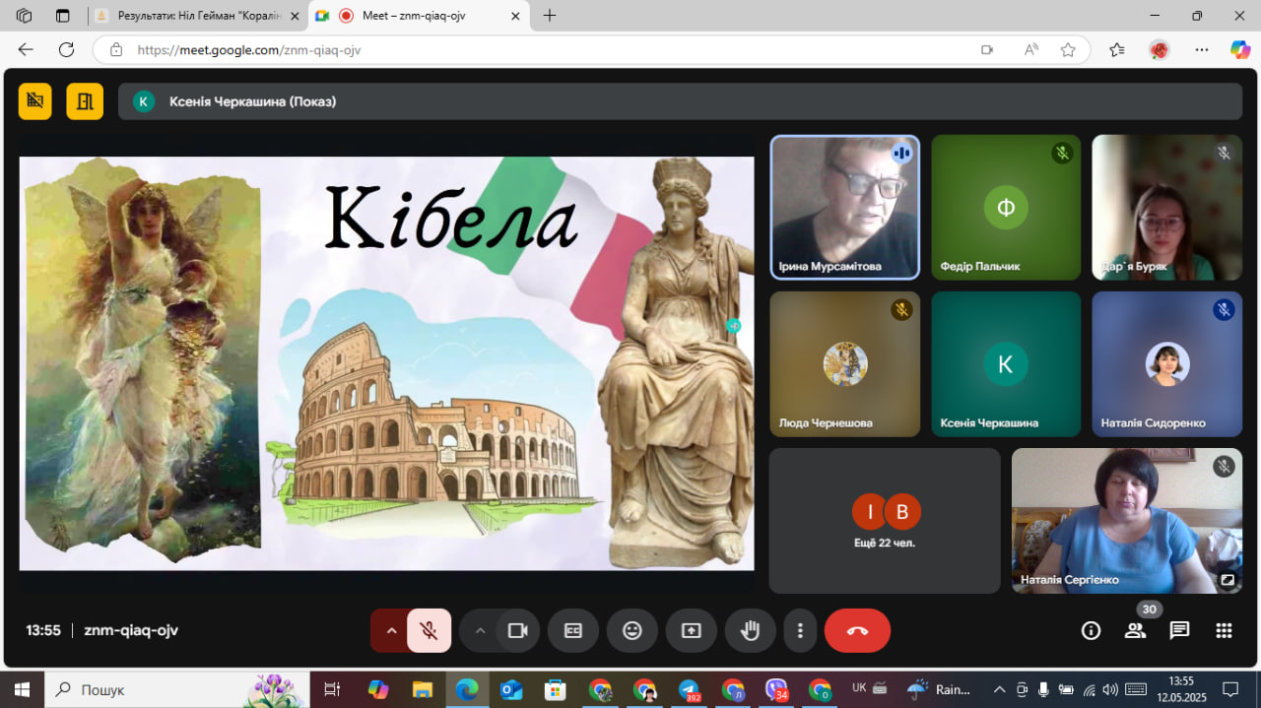The width and height of the screenshot is (1261, 708).
Task: Toggle captions with the CC button
Action: [x=573, y=630]
